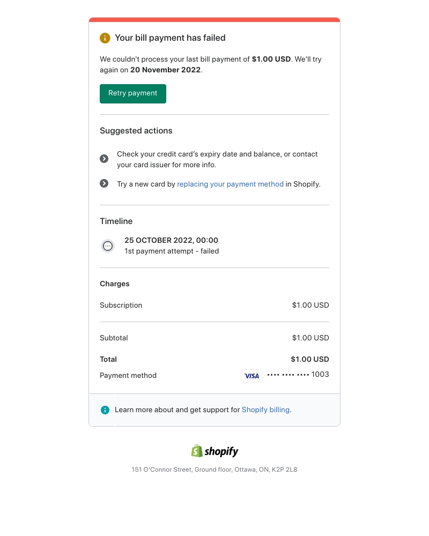Click the Timeline section heading
The width and height of the screenshot is (429, 536).
116,221
